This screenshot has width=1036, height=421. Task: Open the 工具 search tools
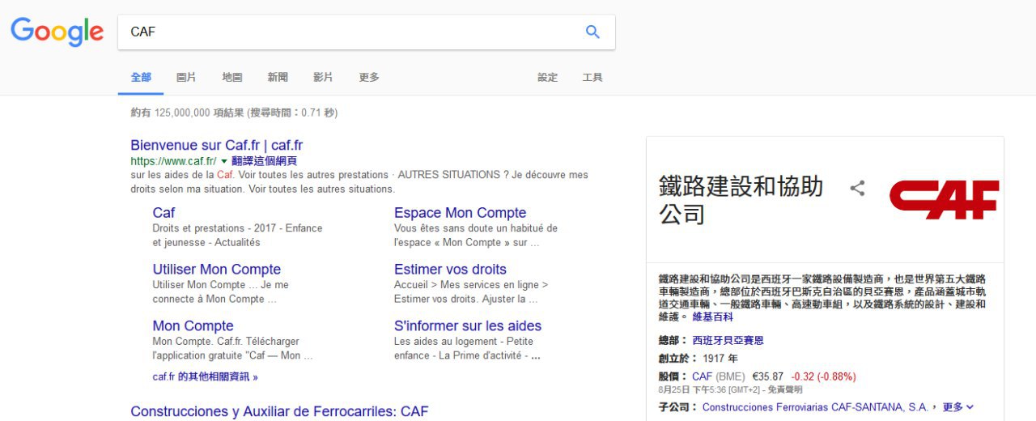point(592,77)
